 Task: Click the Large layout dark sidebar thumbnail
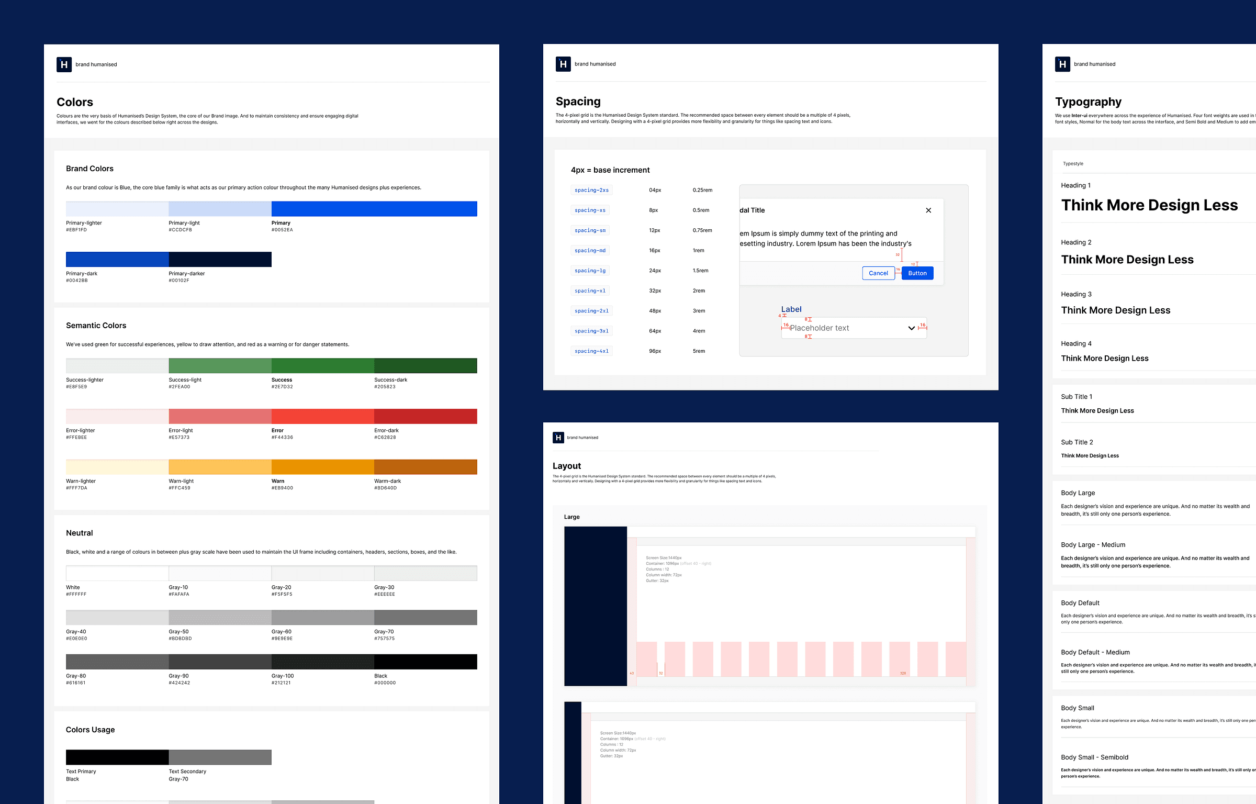pos(596,606)
